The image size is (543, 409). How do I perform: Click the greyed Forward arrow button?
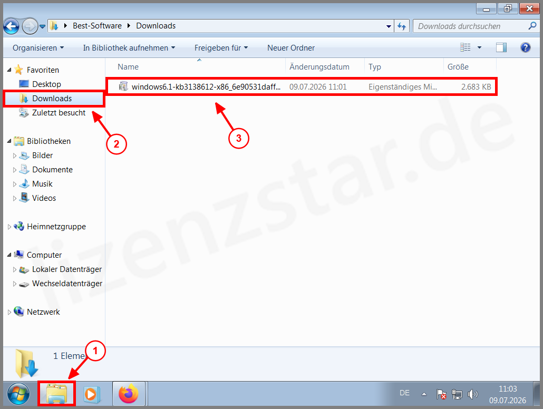point(30,26)
